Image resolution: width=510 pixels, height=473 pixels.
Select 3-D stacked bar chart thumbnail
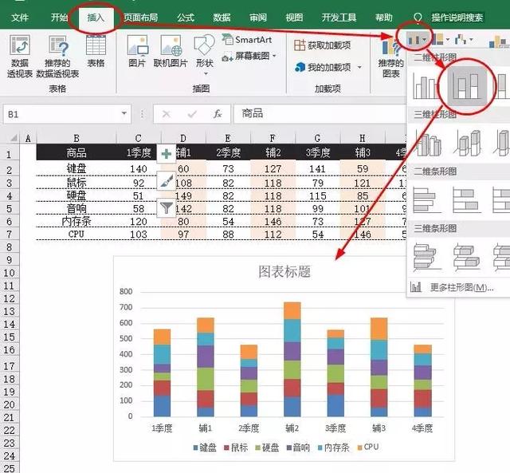[x=467, y=257]
